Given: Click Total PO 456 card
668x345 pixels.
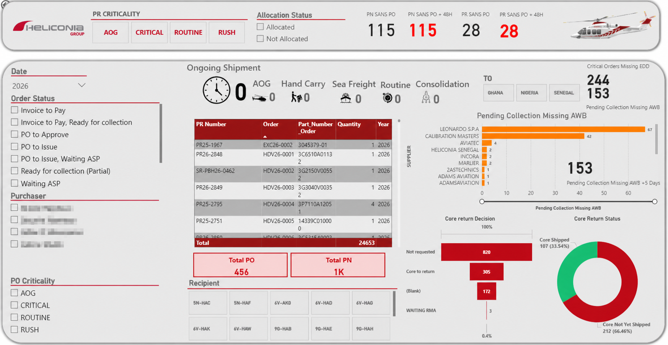Looking at the screenshot, I should click(x=240, y=265).
